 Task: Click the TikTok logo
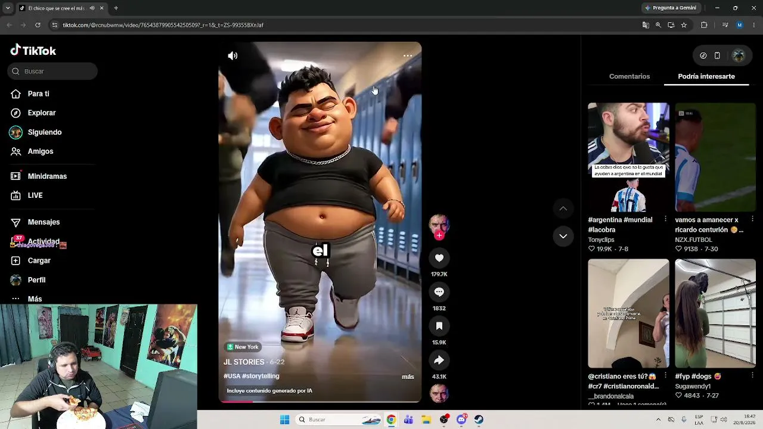coord(33,51)
